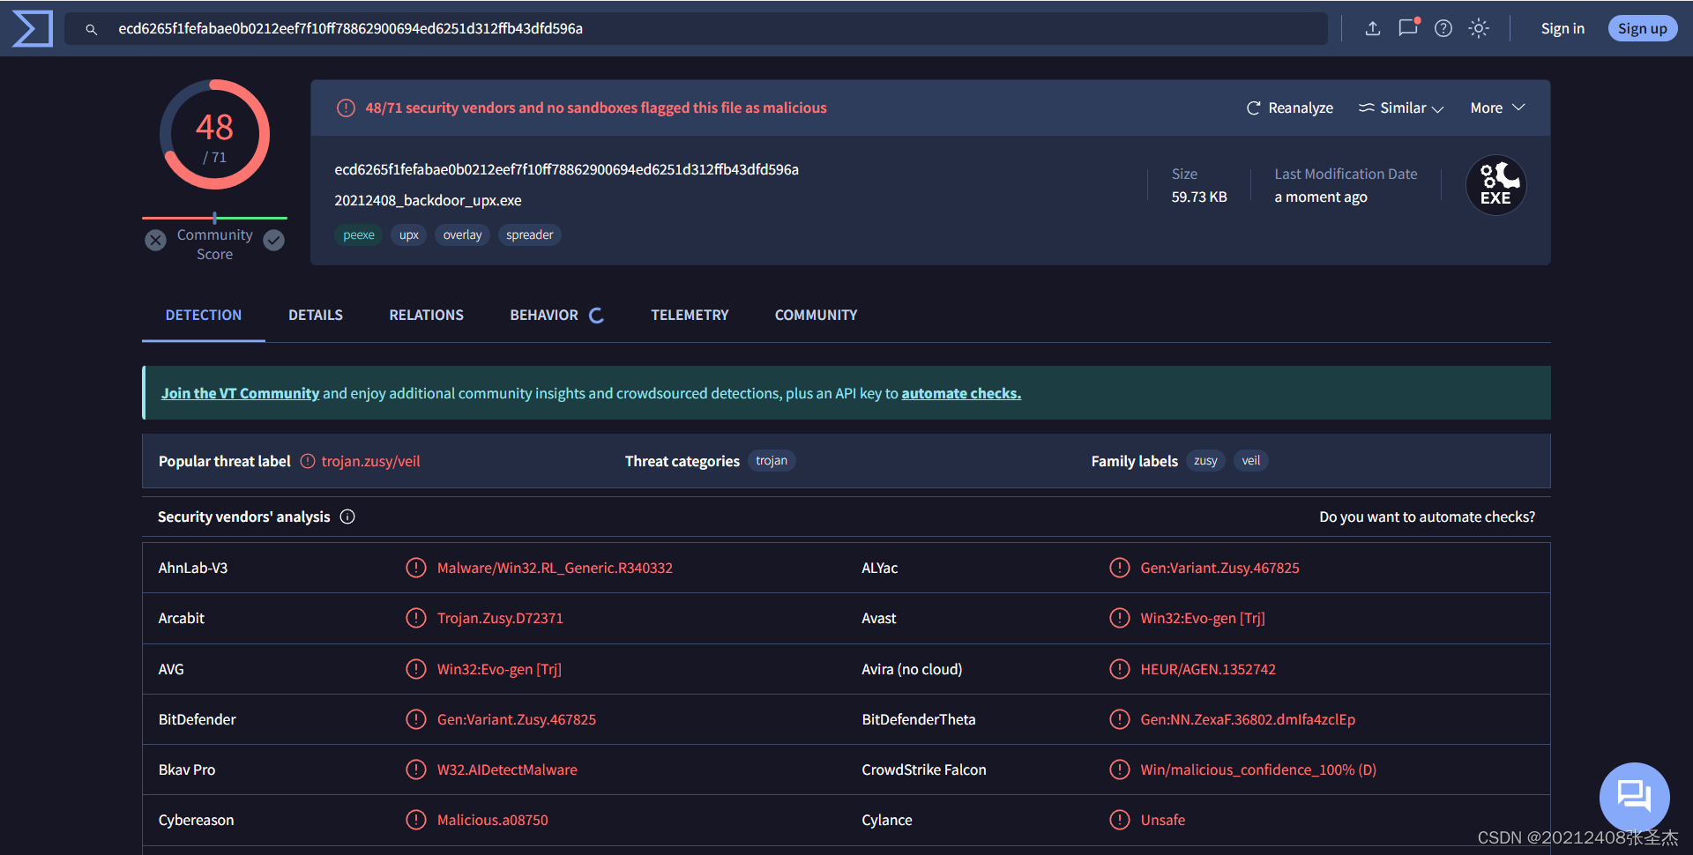Click the Reanalyze button

(x=1289, y=108)
